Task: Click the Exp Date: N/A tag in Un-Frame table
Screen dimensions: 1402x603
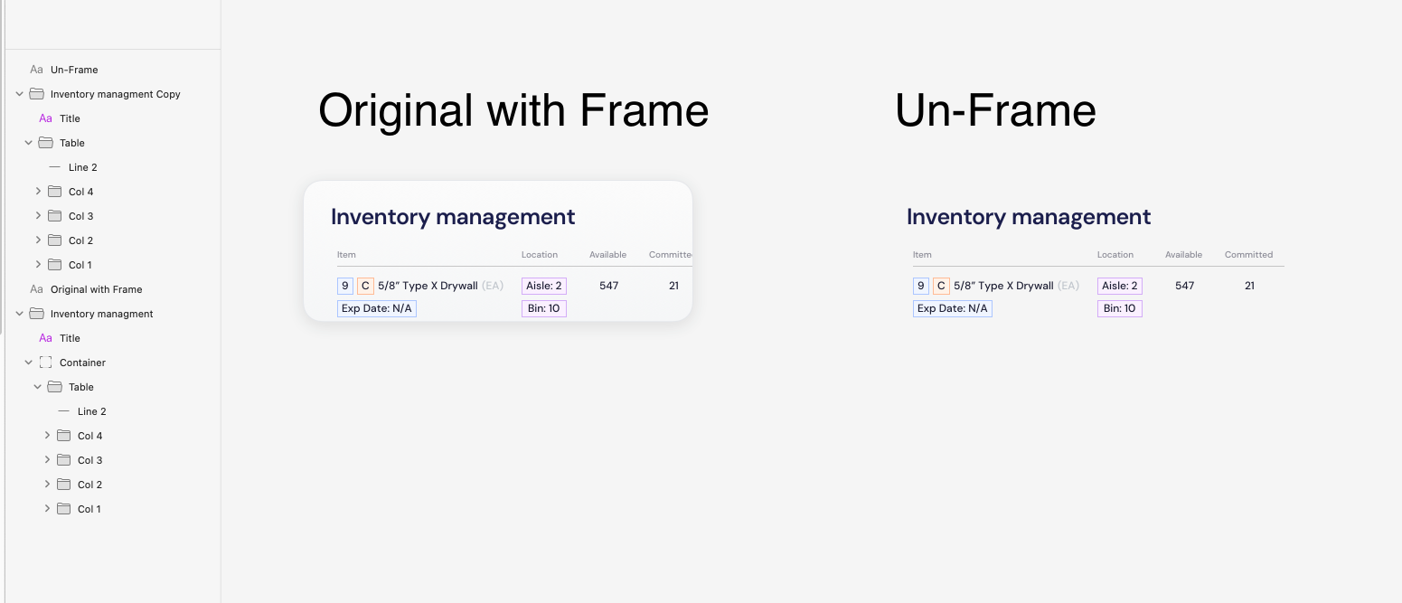Action: pos(952,308)
